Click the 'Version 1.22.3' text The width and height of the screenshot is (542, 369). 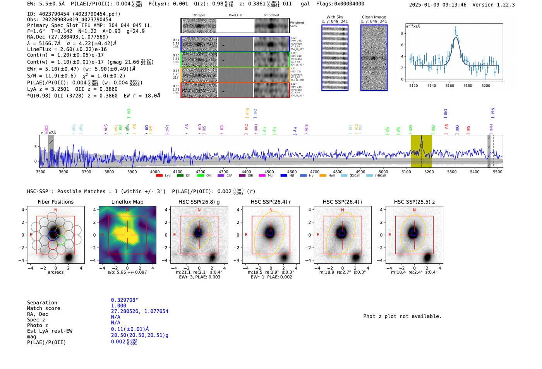[x=494, y=5]
